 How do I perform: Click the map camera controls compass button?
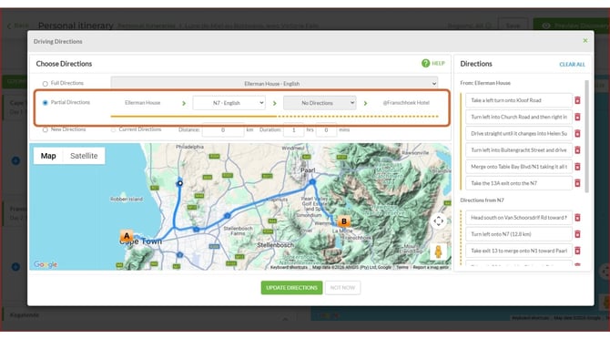point(439,221)
